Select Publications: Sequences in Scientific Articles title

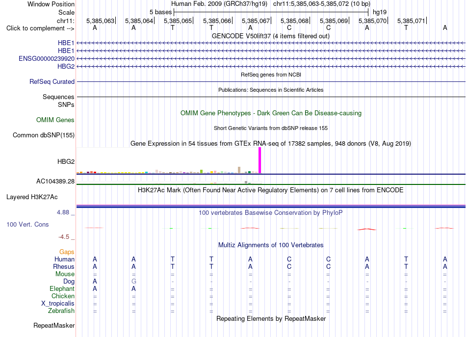tap(271, 90)
